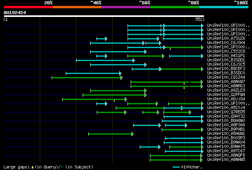This screenshot has height=170, width=252.
Task: Select the UniRef100_A8NQF8 label
Action: (226, 155)
